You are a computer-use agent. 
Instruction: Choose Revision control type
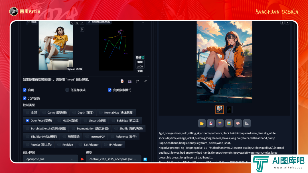coord(65,145)
